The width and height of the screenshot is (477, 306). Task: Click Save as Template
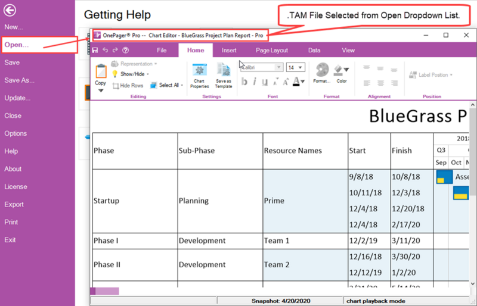point(224,76)
